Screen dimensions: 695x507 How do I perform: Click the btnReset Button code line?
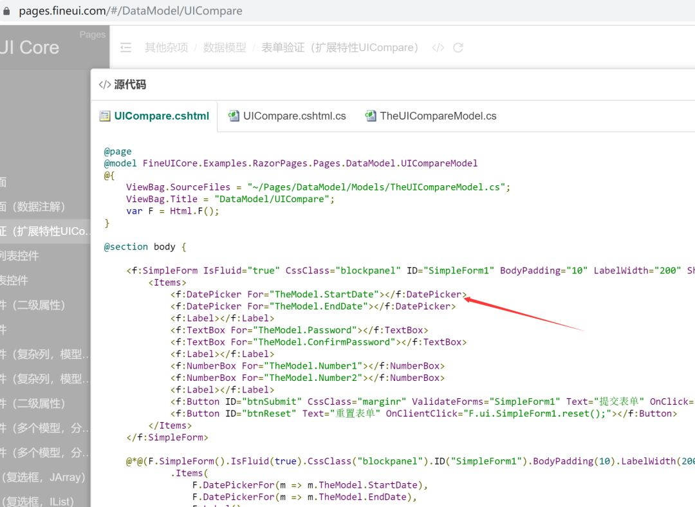pyautogui.click(x=423, y=414)
